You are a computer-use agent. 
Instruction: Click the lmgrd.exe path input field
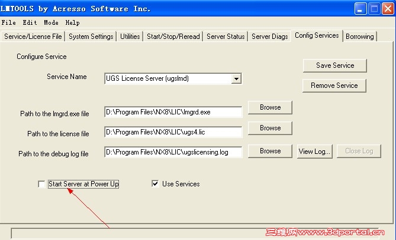[x=173, y=112]
